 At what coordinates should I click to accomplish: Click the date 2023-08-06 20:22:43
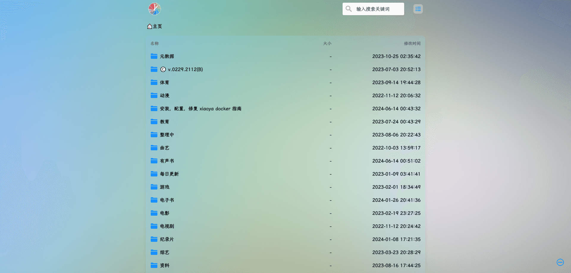[396, 135]
